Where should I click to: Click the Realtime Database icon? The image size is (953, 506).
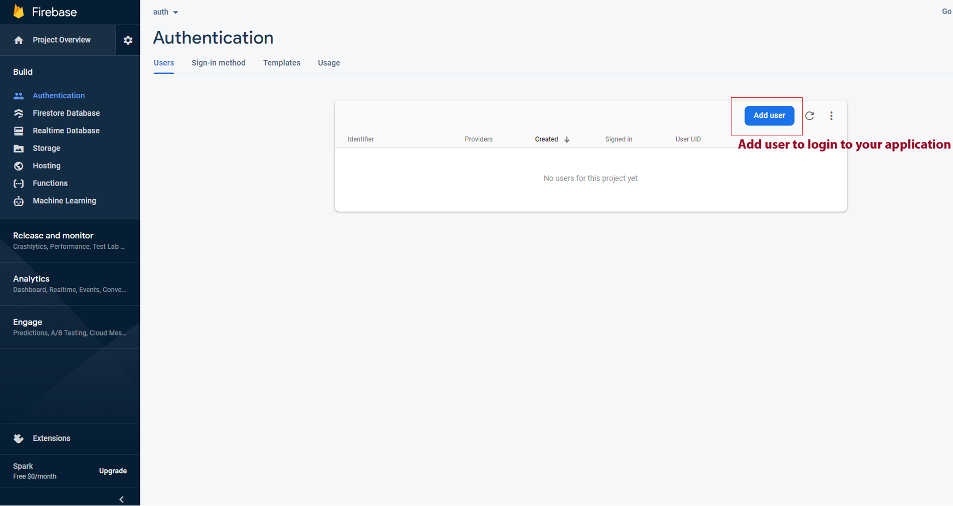(x=19, y=131)
